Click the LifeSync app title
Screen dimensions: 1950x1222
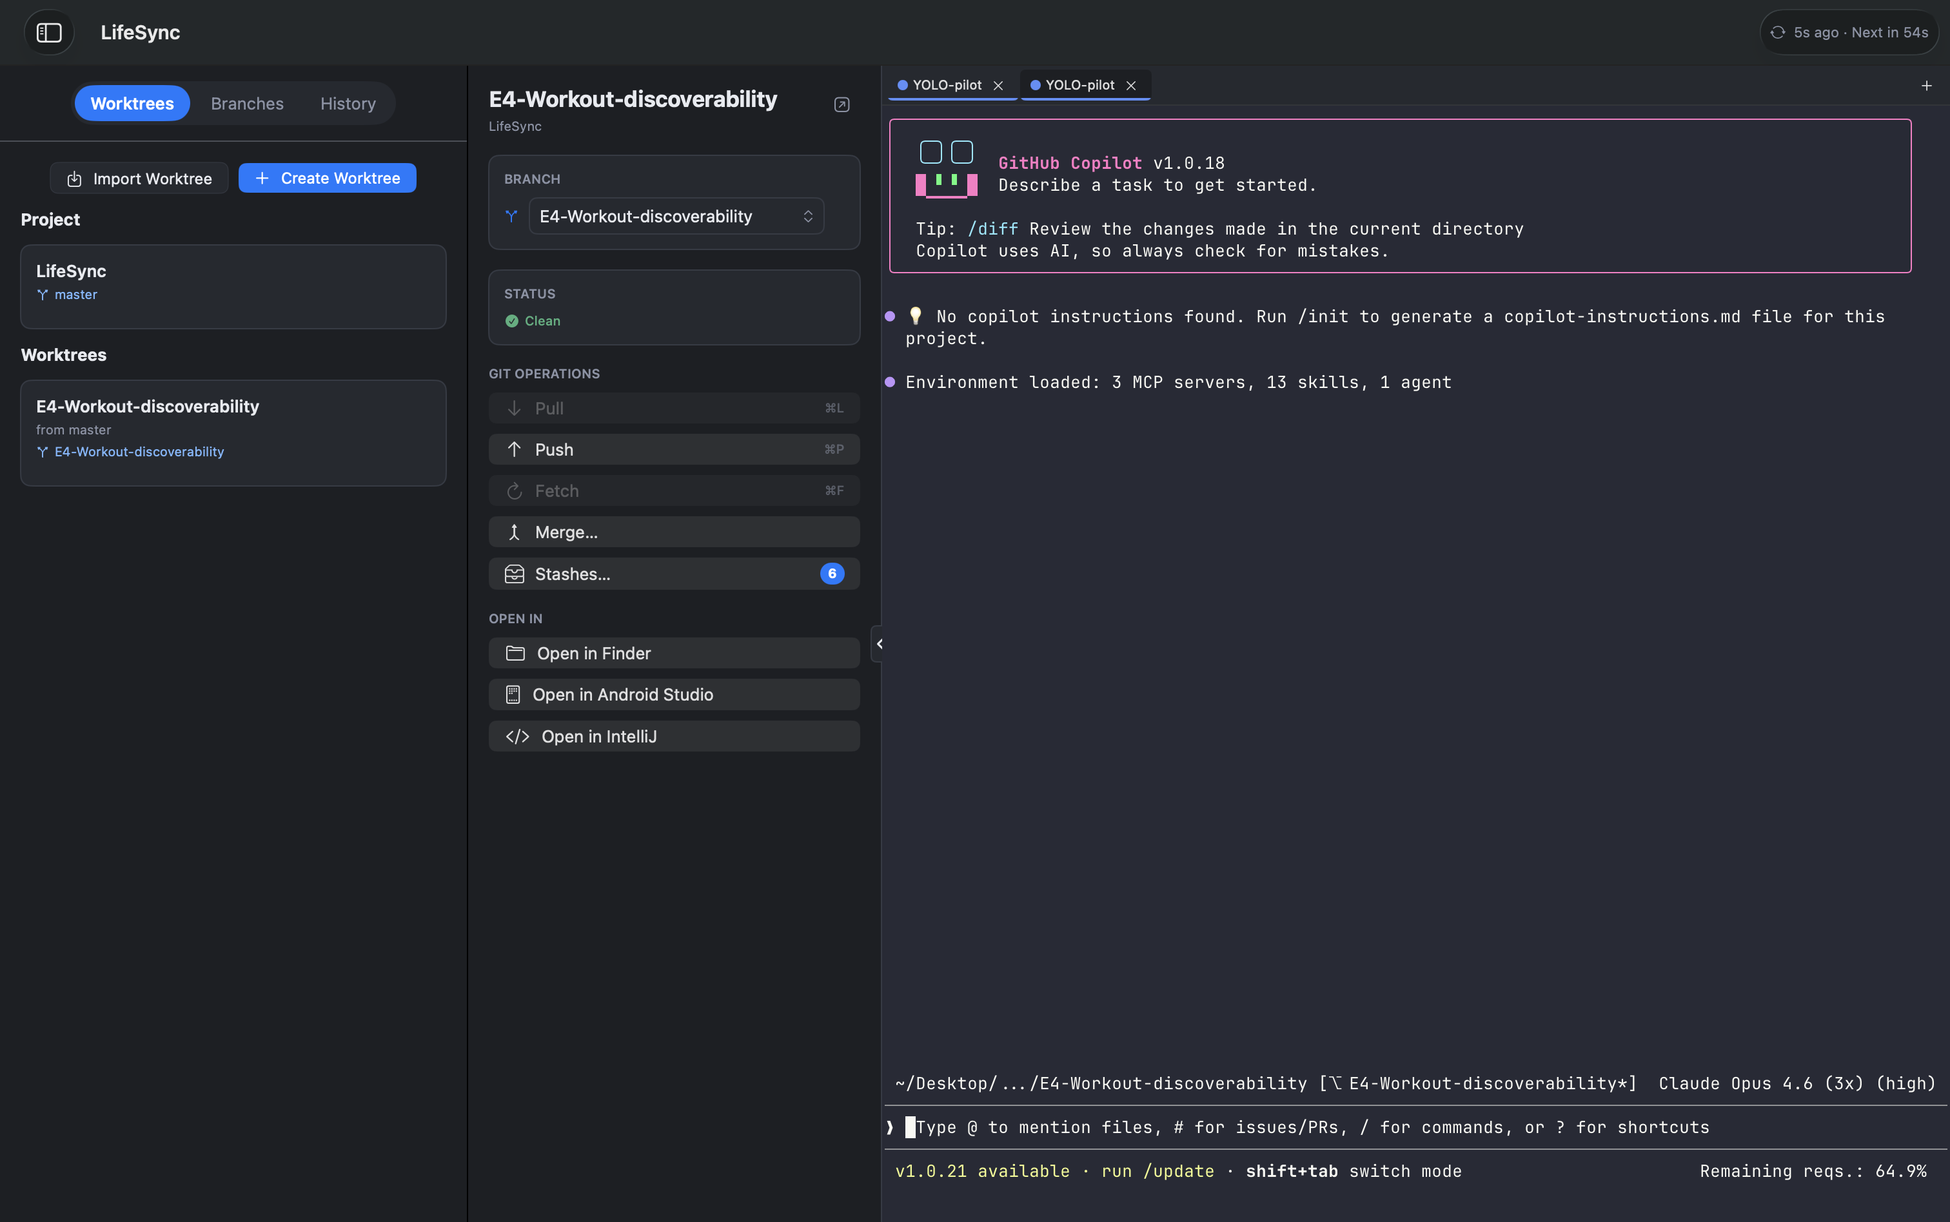coord(141,32)
